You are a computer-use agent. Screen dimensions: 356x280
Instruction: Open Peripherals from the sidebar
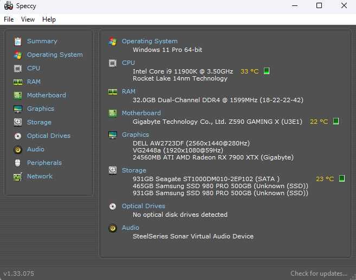click(x=44, y=163)
